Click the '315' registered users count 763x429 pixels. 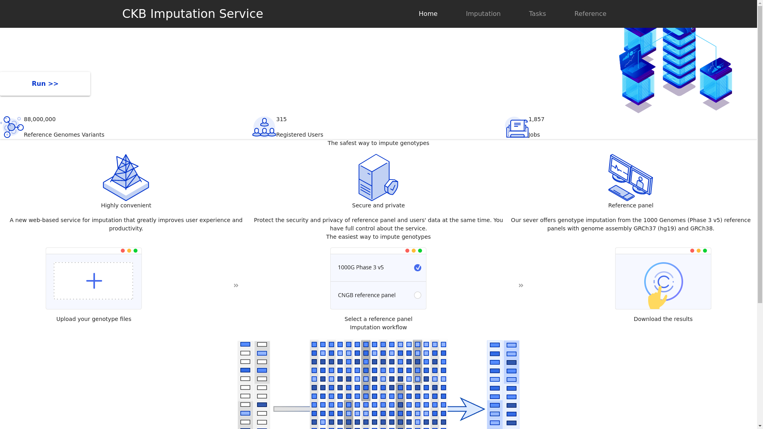(281, 119)
